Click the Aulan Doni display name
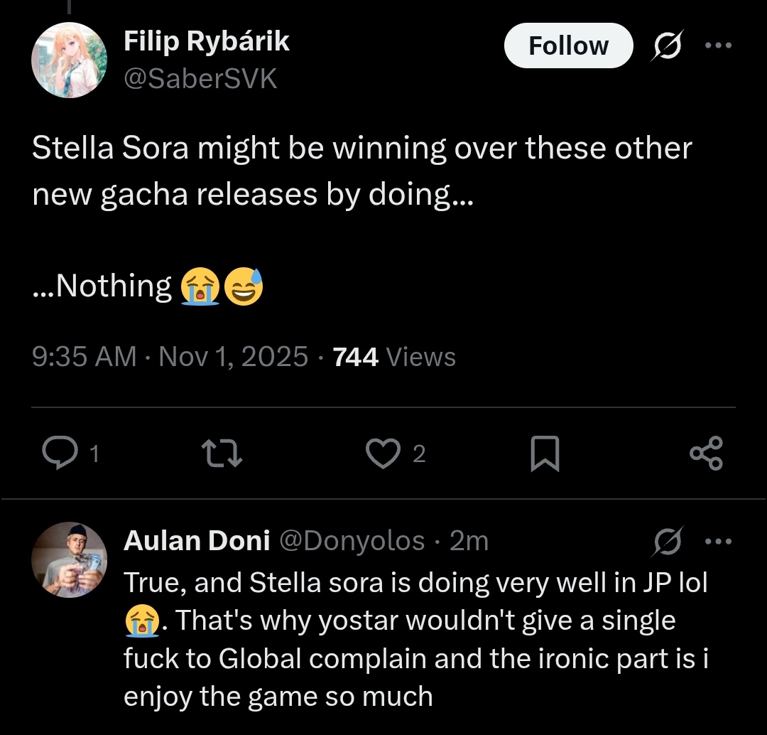The width and height of the screenshot is (767, 735). 196,542
